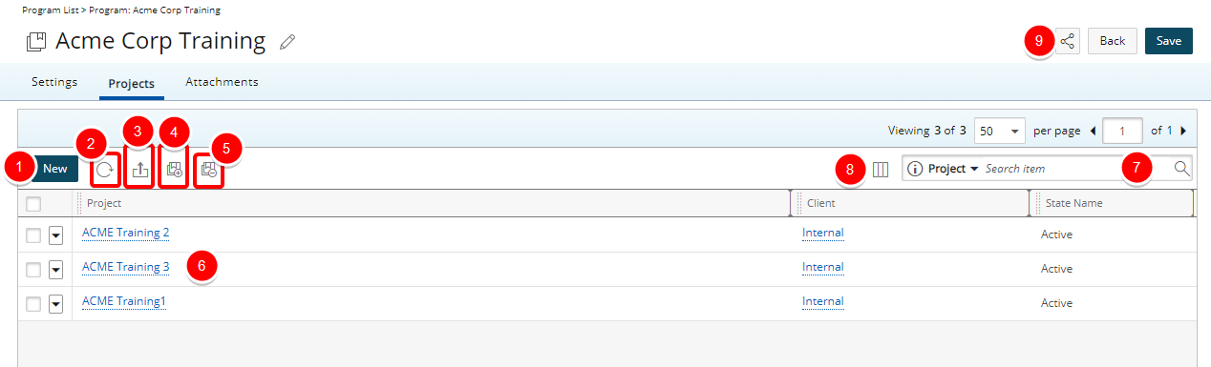Open the ACME Training1 row context arrow
This screenshot has width=1211, height=367.
coord(55,304)
